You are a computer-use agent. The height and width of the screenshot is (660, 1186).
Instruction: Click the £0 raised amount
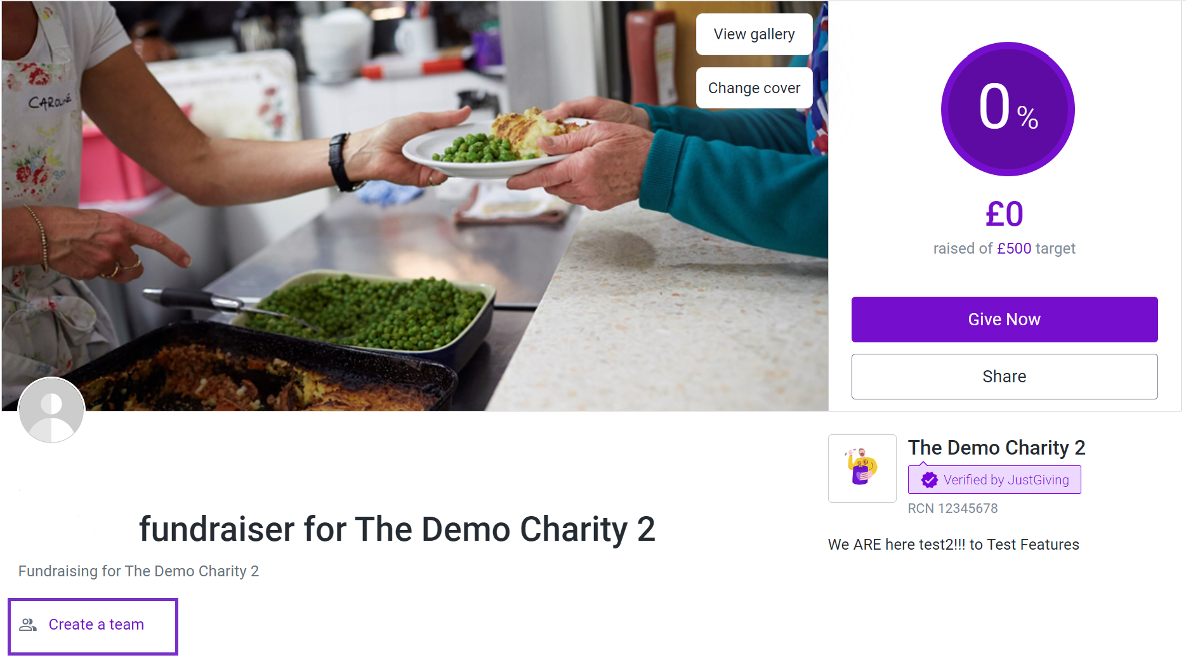(1004, 214)
